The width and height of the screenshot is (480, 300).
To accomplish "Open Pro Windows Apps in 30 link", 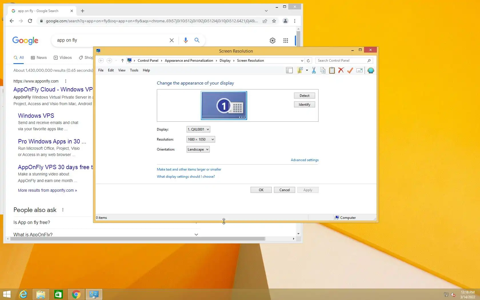I will [52, 141].
